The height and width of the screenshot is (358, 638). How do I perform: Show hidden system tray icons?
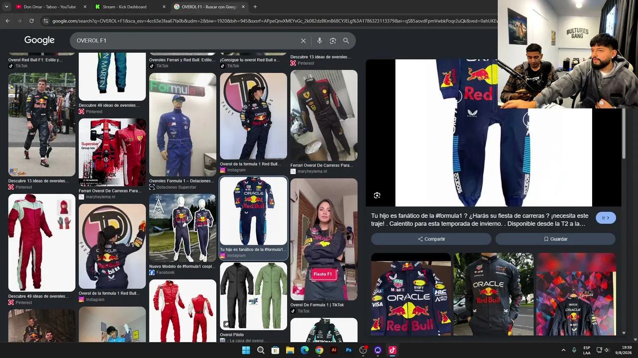[x=563, y=350]
